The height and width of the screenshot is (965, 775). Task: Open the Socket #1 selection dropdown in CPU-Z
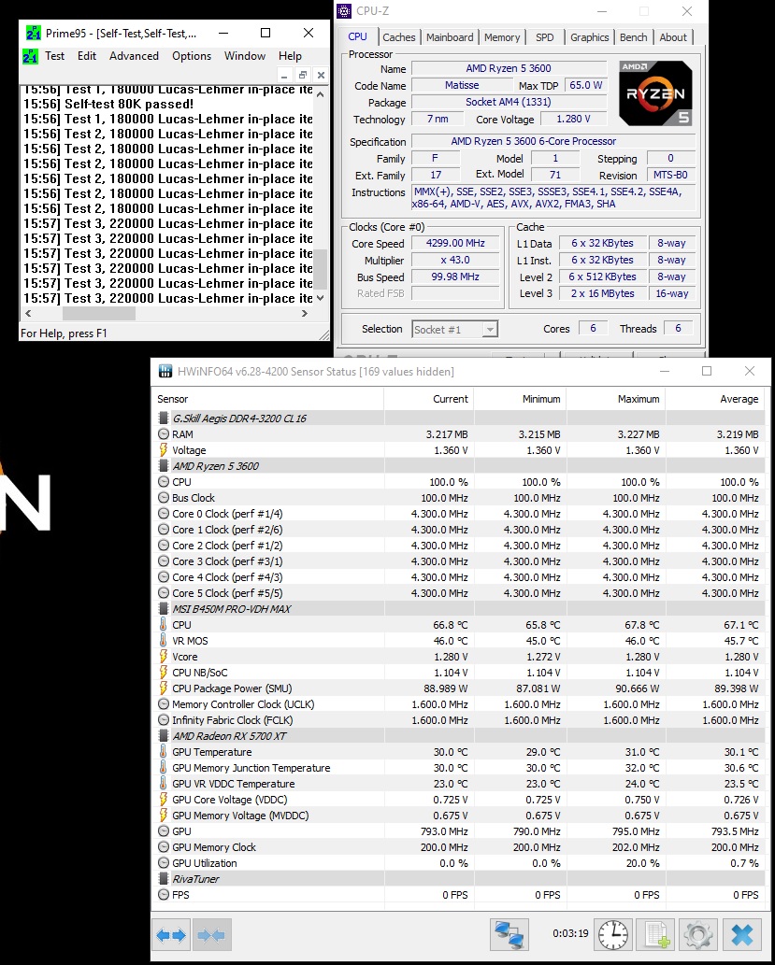(454, 329)
